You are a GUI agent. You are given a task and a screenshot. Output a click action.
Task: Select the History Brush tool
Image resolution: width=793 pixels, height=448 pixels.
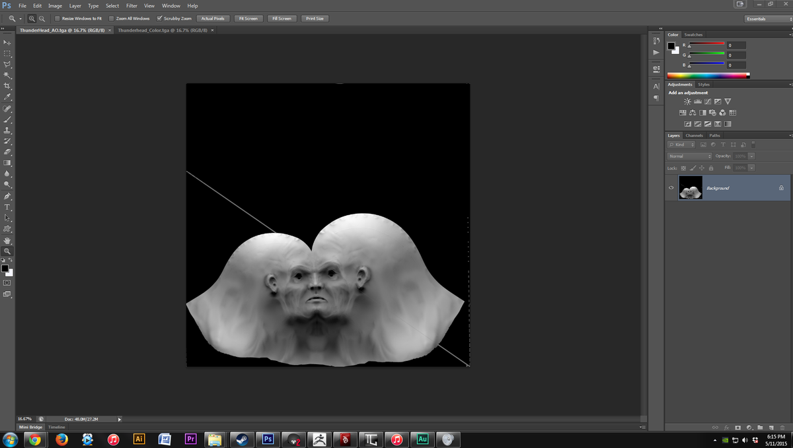(x=7, y=141)
